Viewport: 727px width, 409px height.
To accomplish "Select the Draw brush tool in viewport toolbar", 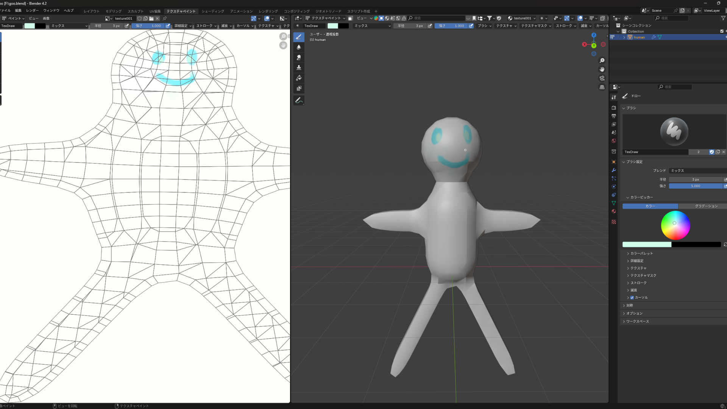I will (x=299, y=37).
